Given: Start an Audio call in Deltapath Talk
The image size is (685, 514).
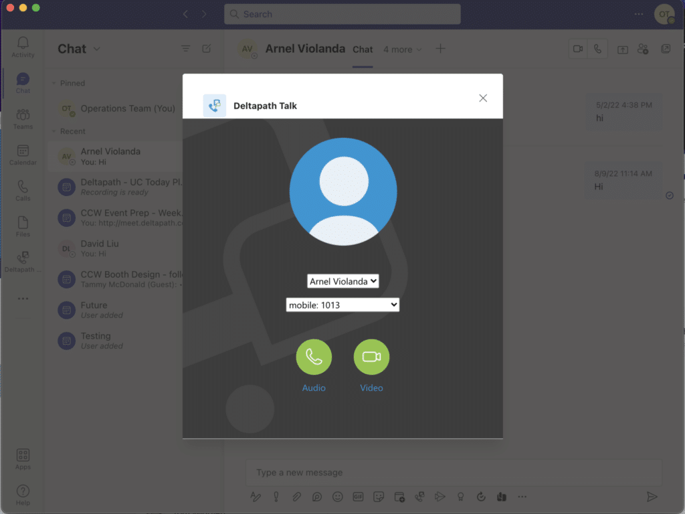Looking at the screenshot, I should pos(314,357).
